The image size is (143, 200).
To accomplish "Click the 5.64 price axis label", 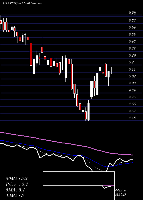I will pyautogui.click(x=132, y=27).
